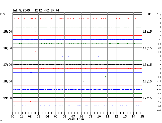Click the Zeit [min] axis title

tap(77, 119)
